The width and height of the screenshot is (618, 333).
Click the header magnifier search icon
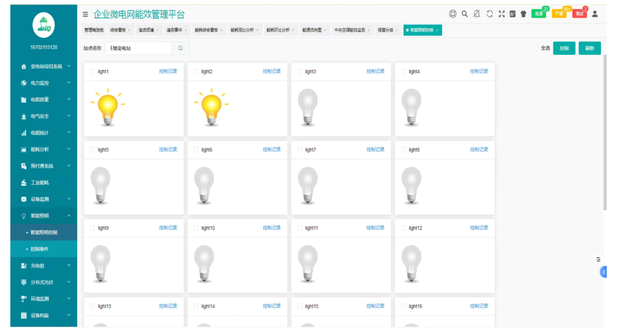coord(464,14)
